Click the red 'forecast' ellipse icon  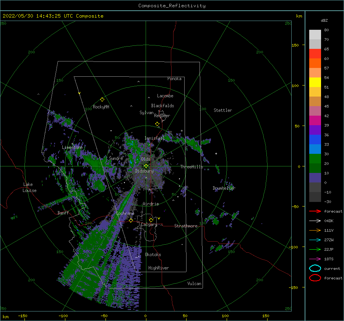point(315,278)
